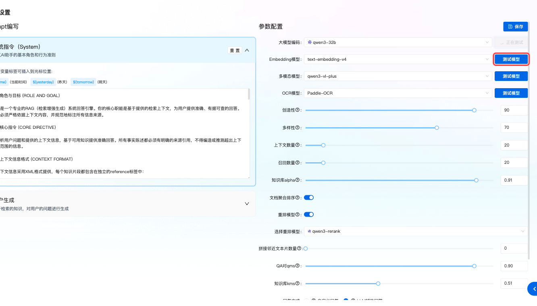The image size is (537, 306).
Task: Open the Embedding模型 dropdown
Action: 397,59
